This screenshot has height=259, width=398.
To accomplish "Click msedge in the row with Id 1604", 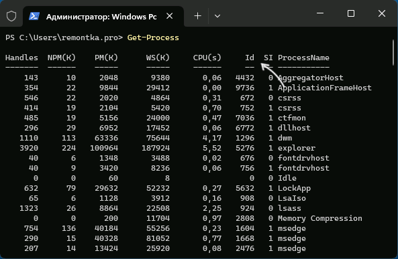I will pos(292,228).
